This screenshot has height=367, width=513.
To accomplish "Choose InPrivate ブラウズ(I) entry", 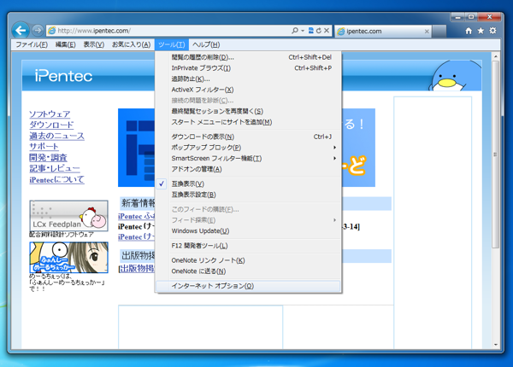I will coord(249,68).
